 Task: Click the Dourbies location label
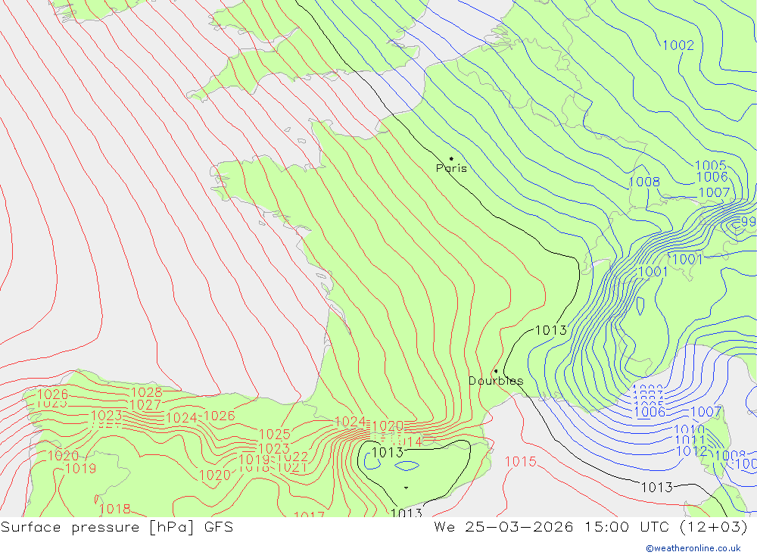[496, 381]
